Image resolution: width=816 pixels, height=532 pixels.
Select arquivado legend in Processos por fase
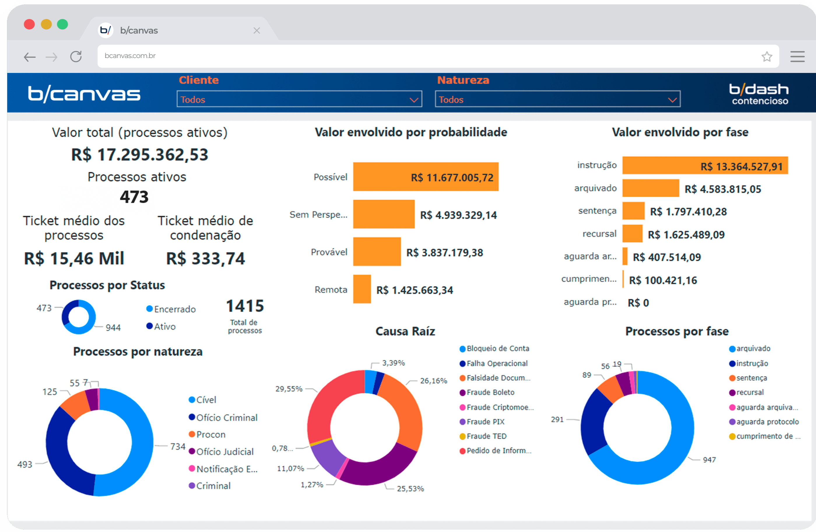point(750,348)
